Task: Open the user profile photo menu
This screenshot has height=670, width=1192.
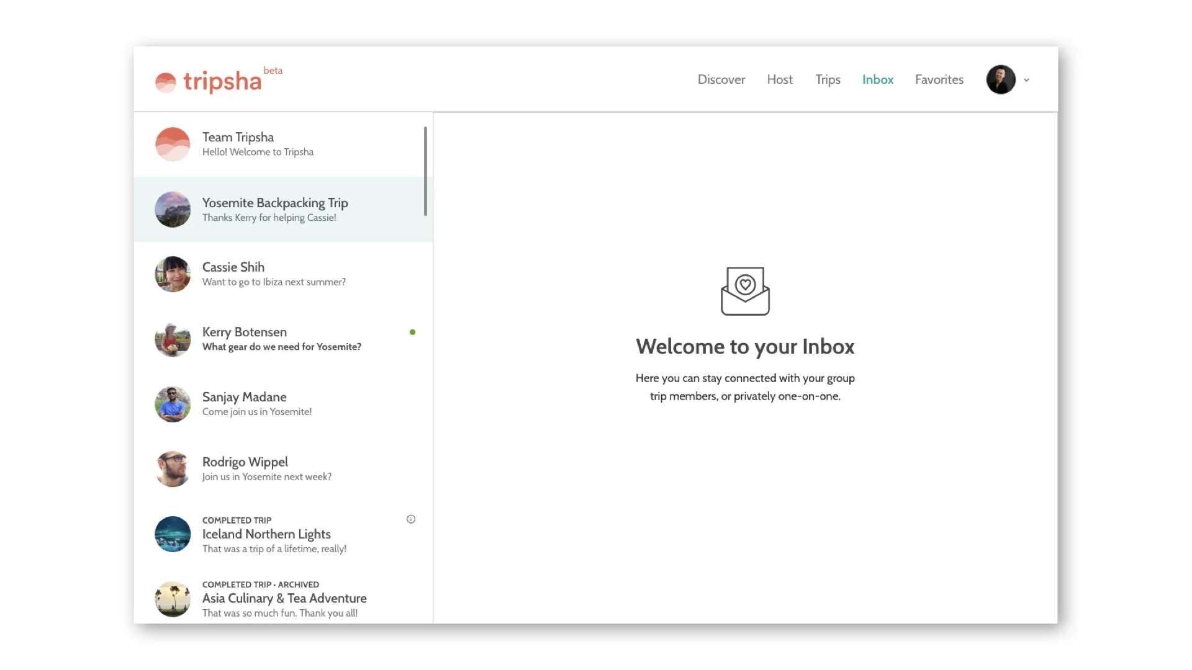Action: coord(1001,80)
